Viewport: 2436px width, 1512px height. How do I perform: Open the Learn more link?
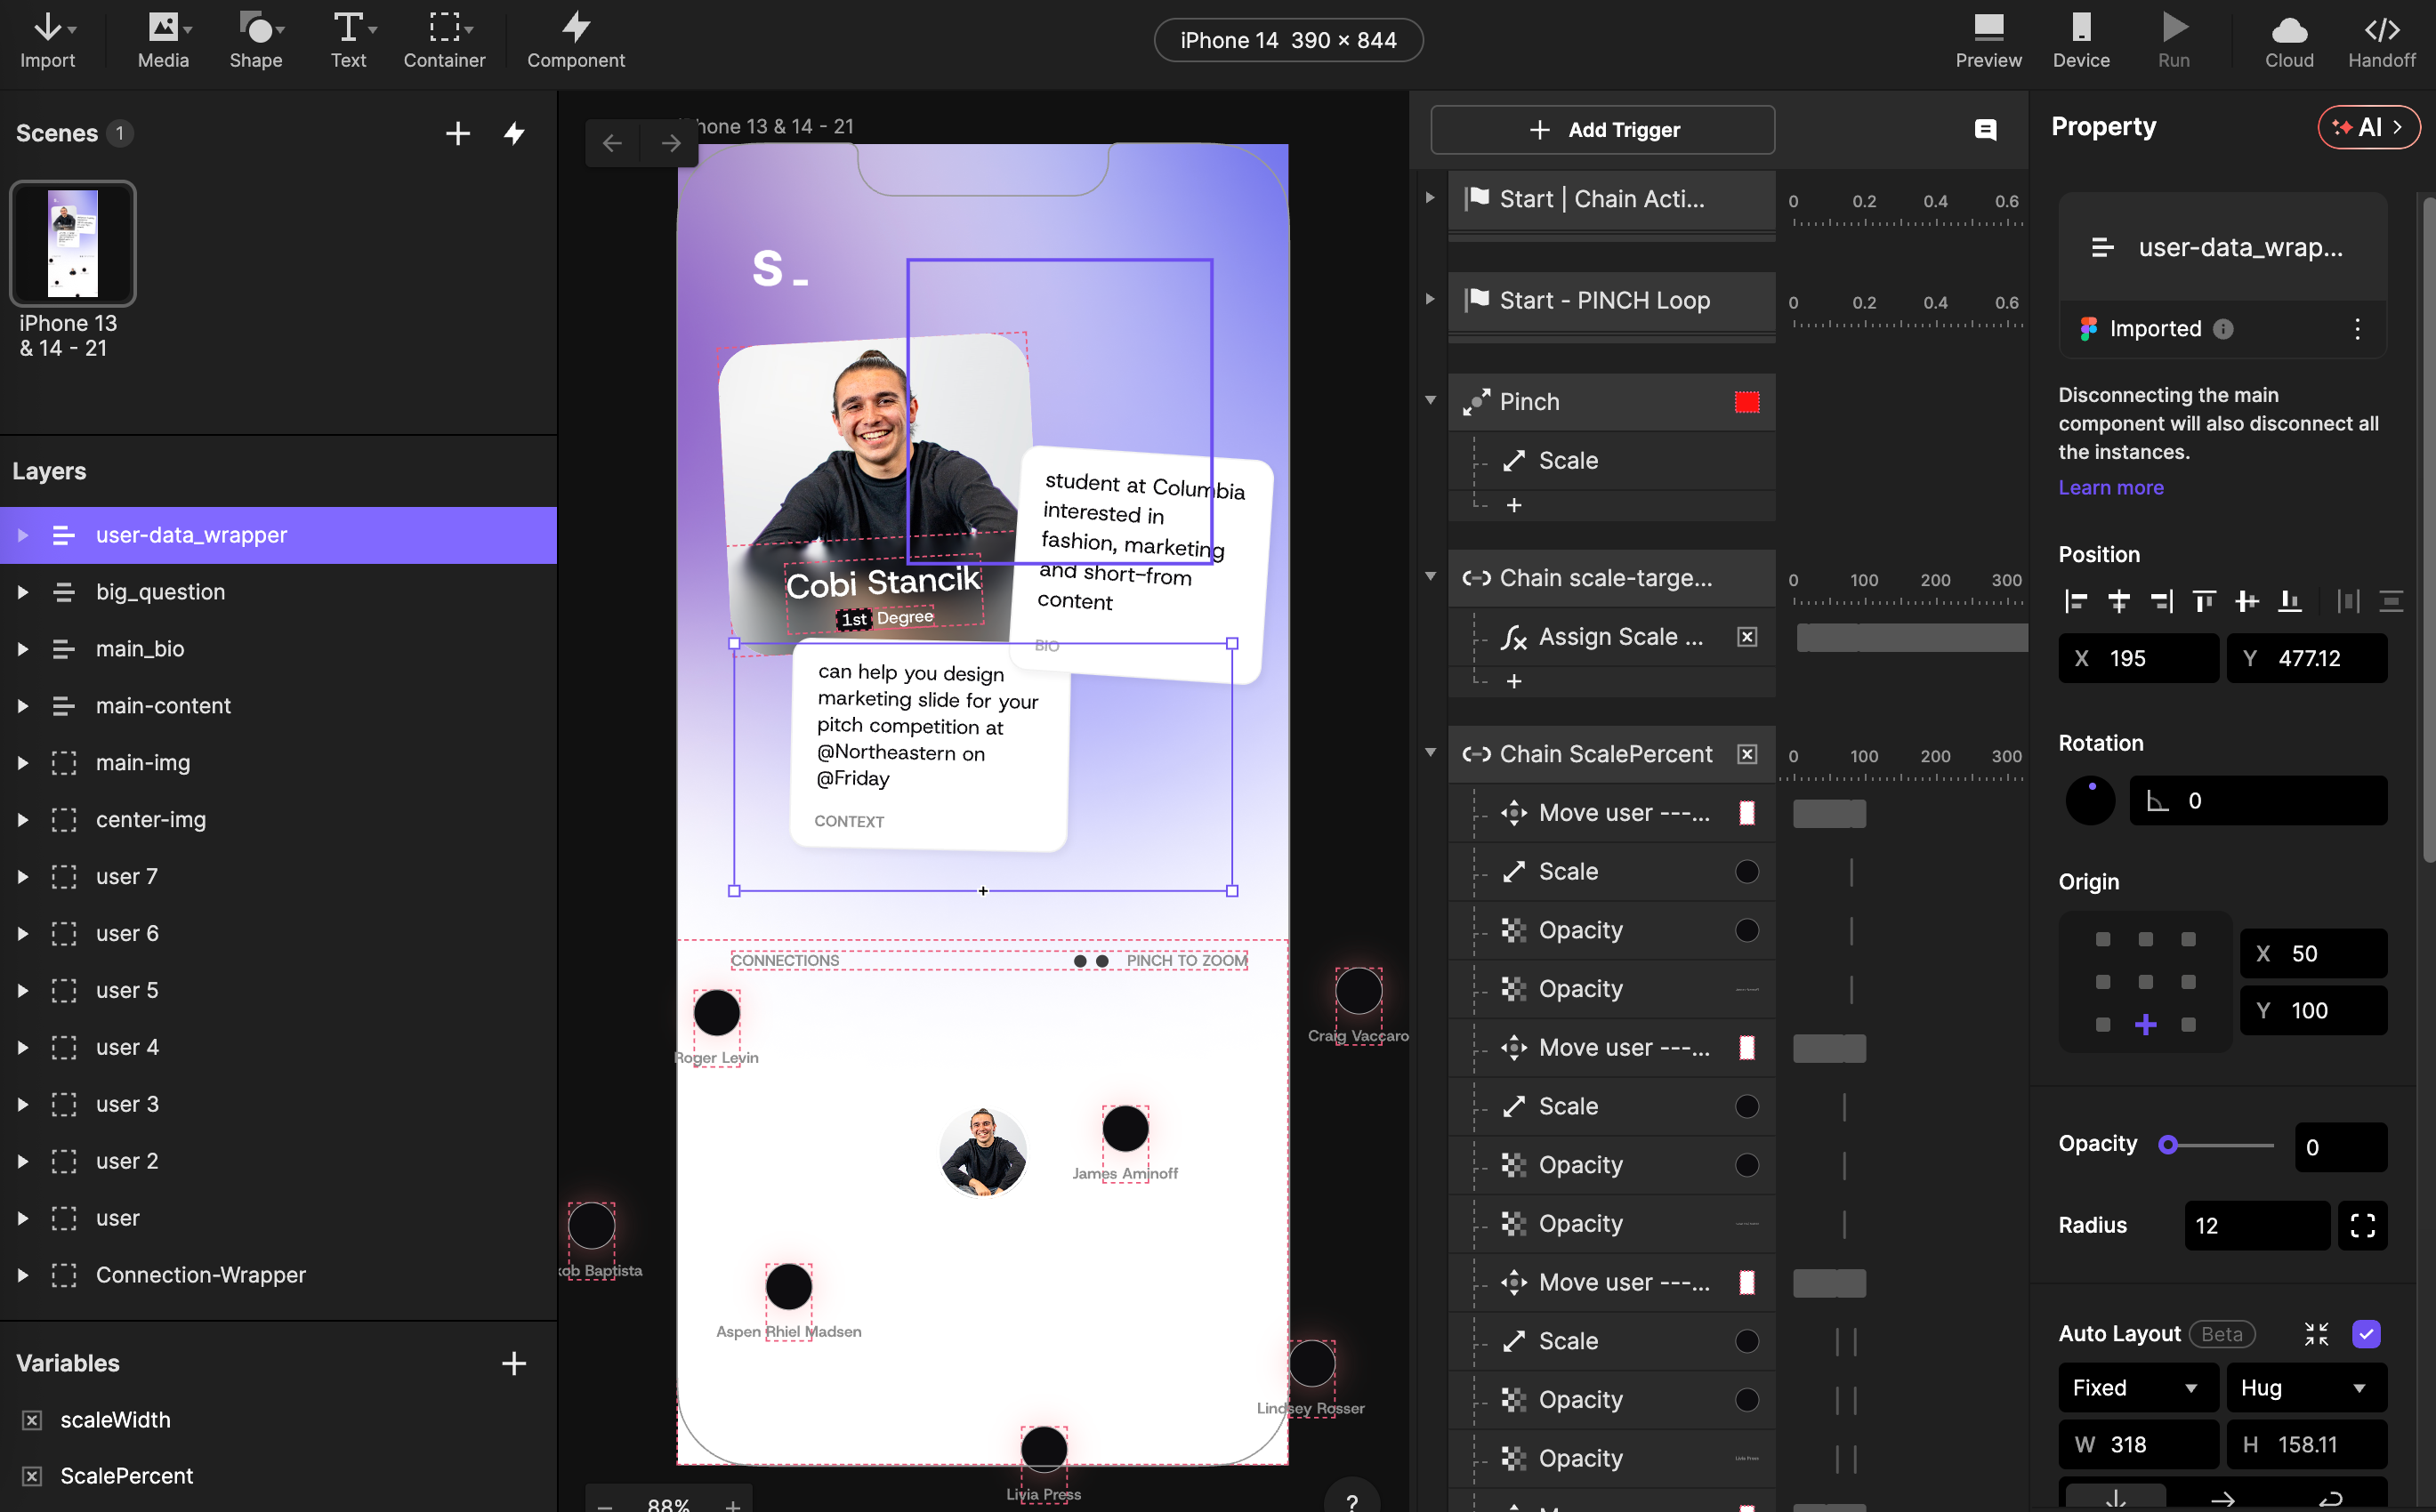[2110, 487]
